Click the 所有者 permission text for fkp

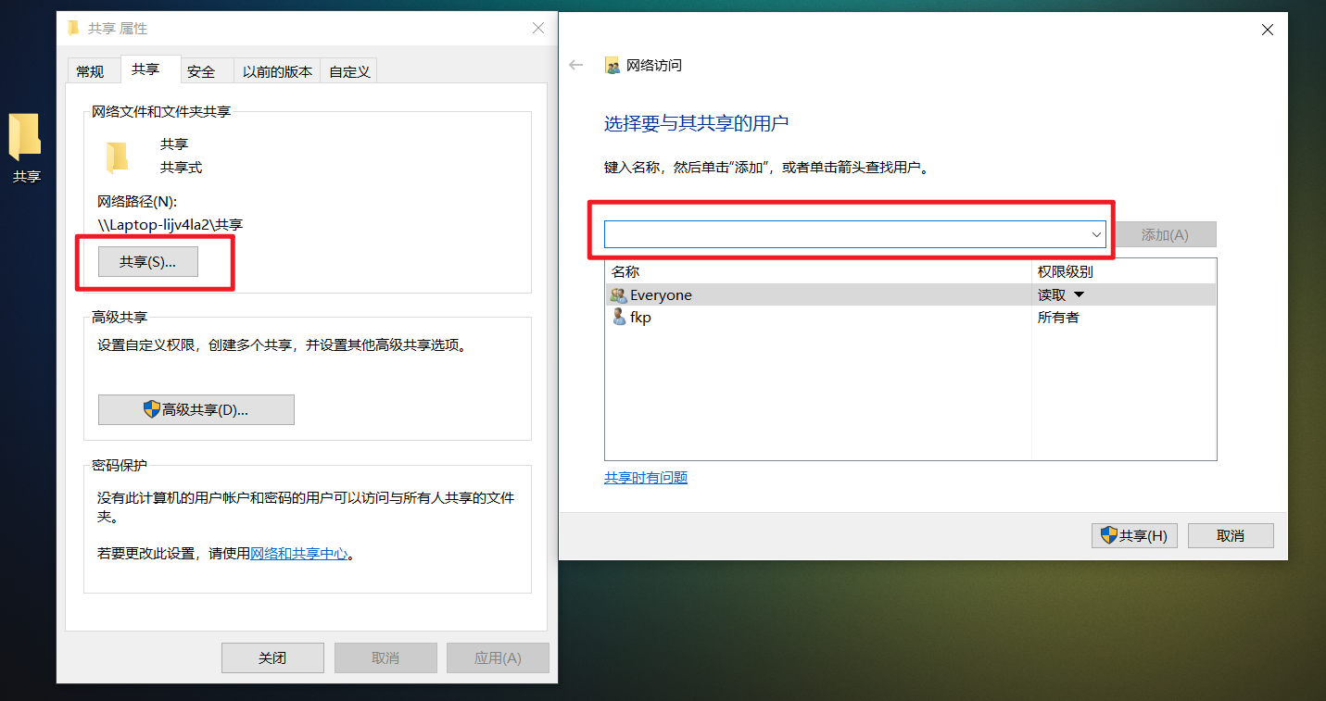tap(1058, 318)
